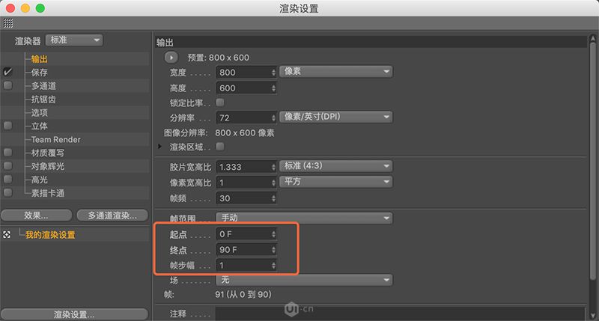Click the stepper arrows on the 终点 field

(x=273, y=249)
